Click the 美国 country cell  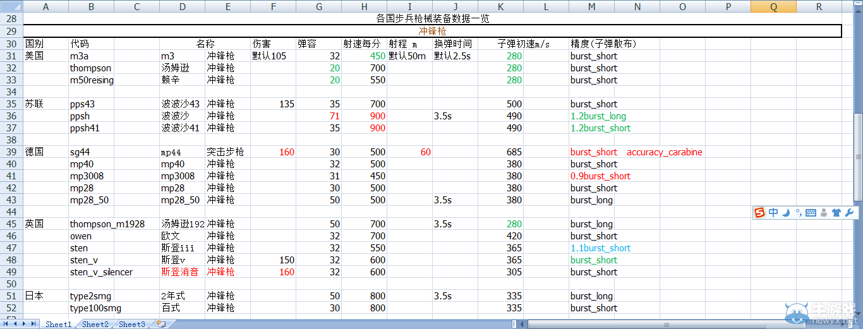point(45,56)
